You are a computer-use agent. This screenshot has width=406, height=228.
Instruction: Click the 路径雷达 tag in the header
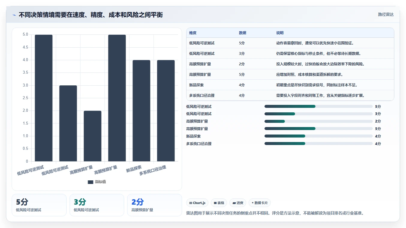[x=386, y=14]
